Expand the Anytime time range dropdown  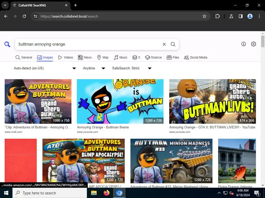pos(94,68)
